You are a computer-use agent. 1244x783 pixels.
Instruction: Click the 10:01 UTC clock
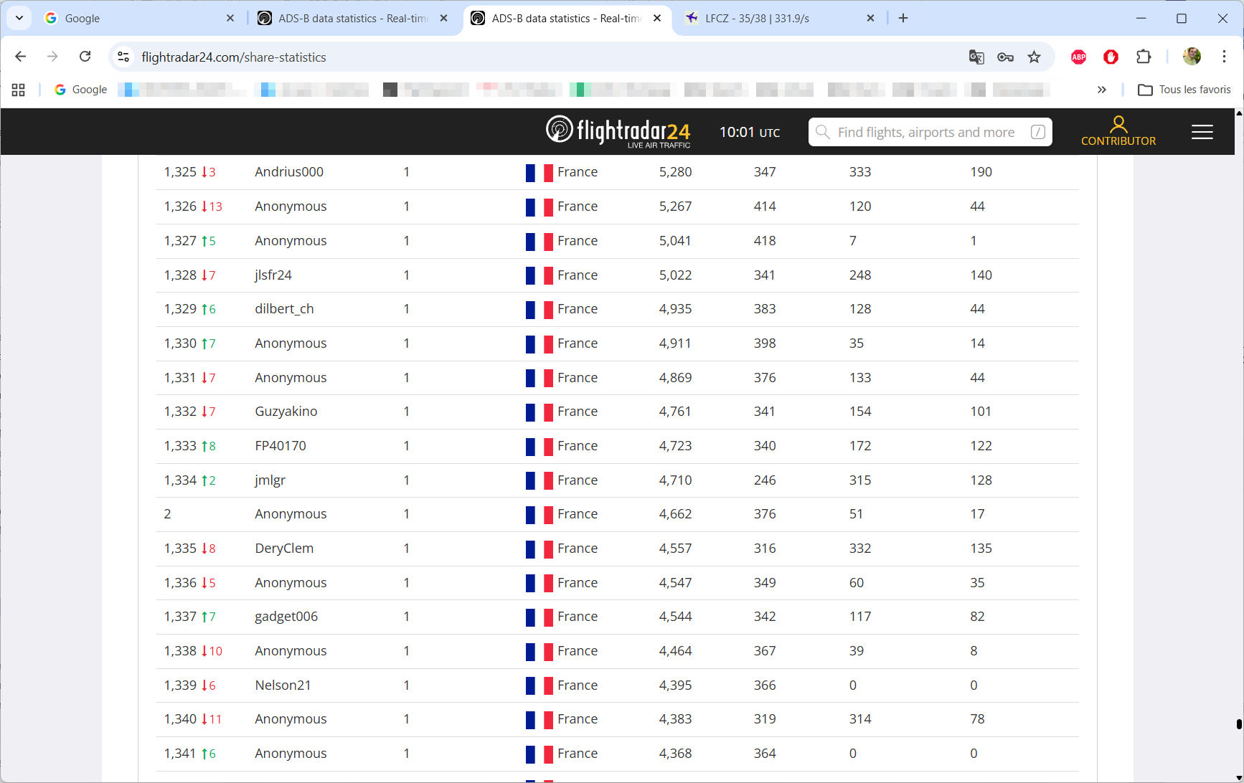point(749,132)
